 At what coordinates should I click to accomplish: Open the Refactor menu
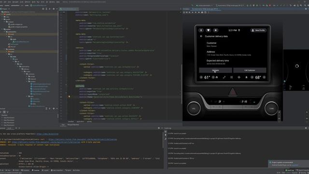click(x=28, y=2)
